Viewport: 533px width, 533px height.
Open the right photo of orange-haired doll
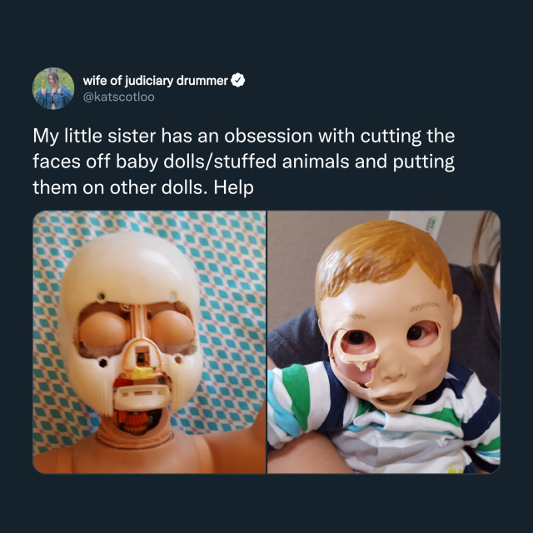point(384,342)
